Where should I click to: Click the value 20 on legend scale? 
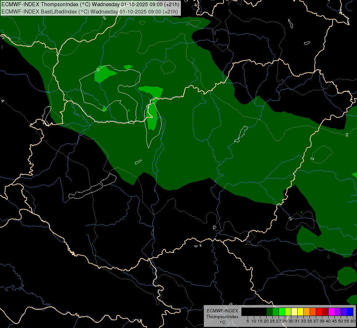[266, 321]
